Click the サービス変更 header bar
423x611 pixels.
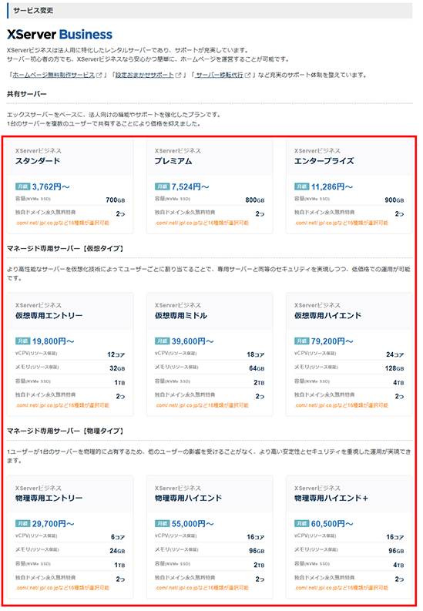coord(210,11)
